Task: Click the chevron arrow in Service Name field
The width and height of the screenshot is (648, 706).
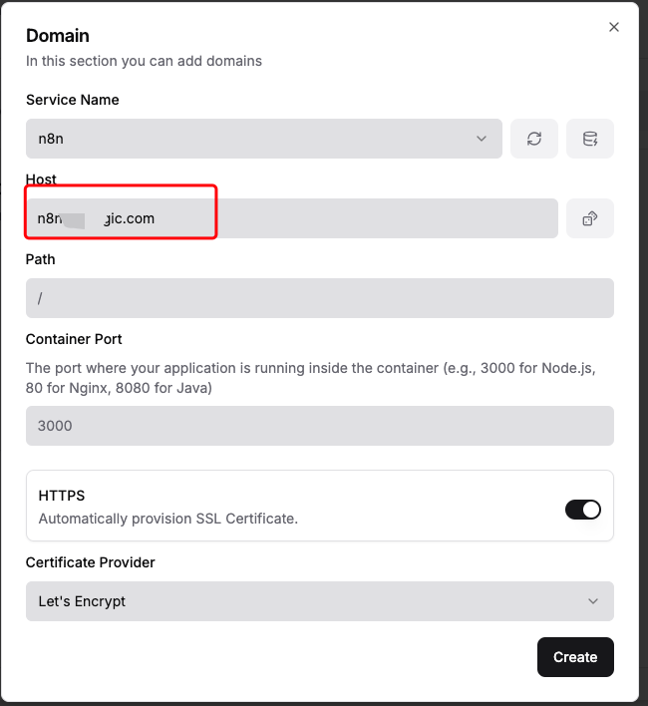Action: click(482, 139)
